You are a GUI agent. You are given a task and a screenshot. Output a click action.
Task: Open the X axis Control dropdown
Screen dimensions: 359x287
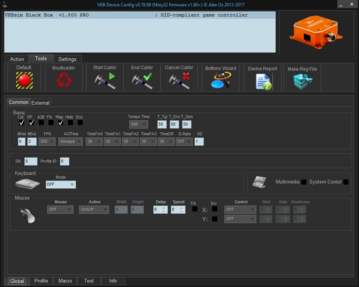(x=240, y=210)
